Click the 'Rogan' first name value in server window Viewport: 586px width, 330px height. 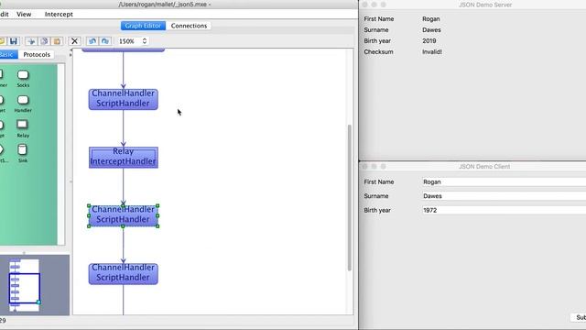431,18
